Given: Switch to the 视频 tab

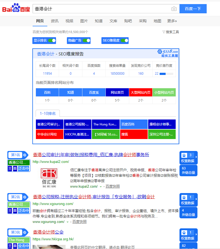Looking at the screenshot, I should (69, 21).
